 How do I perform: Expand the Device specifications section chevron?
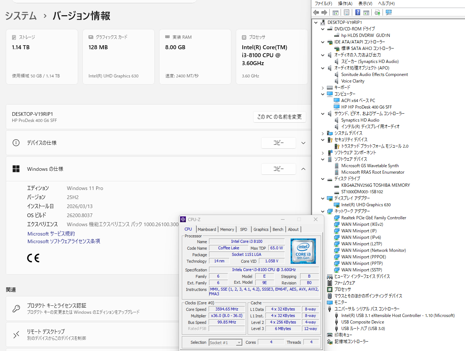303,143
